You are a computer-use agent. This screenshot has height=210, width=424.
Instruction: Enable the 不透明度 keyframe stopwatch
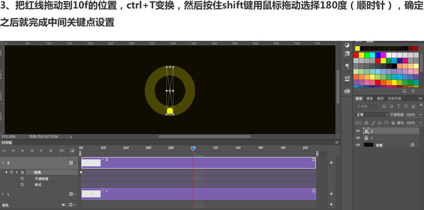(x=22, y=179)
